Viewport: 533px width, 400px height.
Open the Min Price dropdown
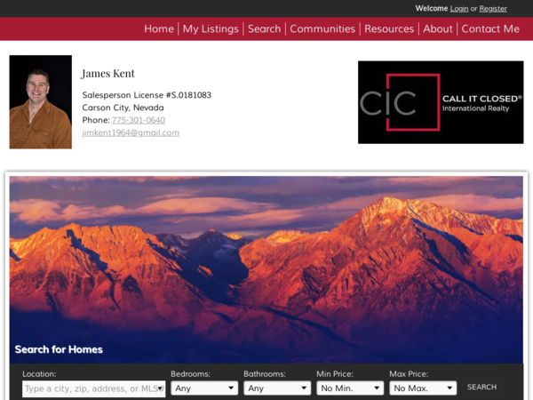point(350,388)
